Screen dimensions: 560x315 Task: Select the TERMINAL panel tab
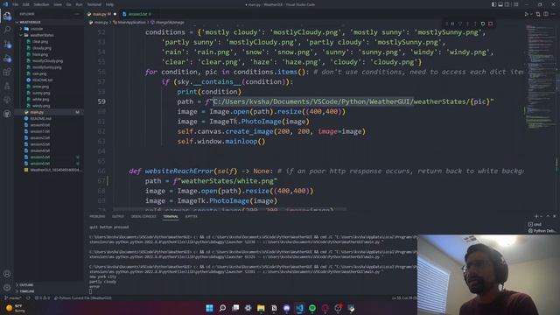coord(171,216)
